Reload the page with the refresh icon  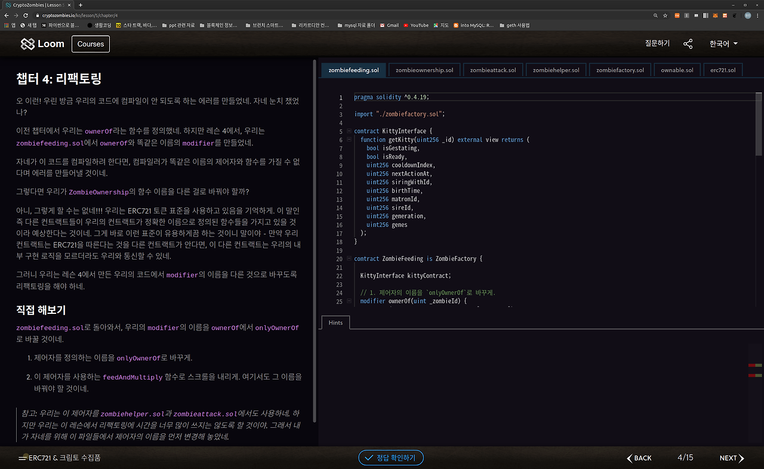tap(26, 15)
